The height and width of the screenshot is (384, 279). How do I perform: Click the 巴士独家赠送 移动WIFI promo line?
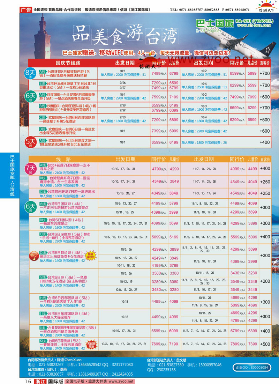pos(146,53)
